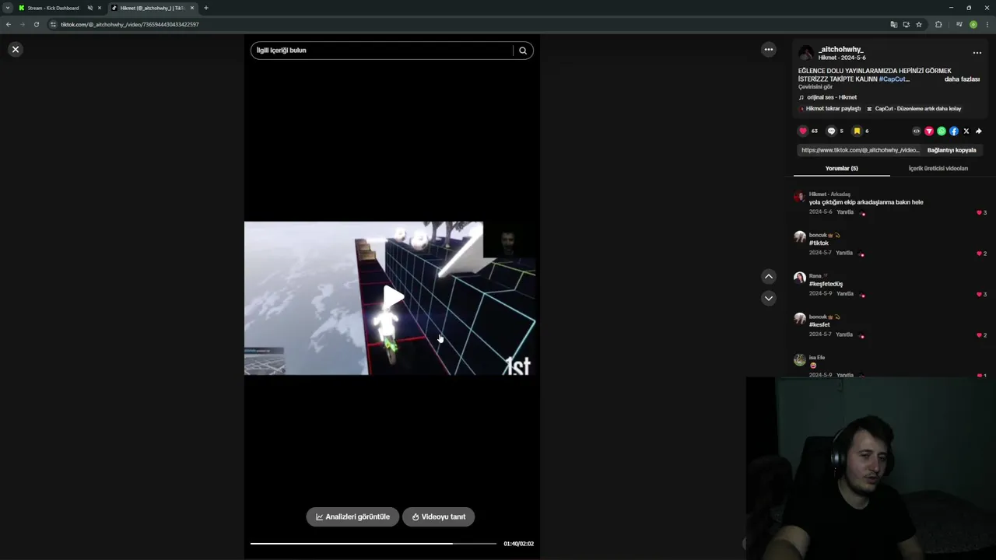Image resolution: width=996 pixels, height=560 pixels.
Task: Click the _aitchohwhy_ username
Action: tap(840, 49)
